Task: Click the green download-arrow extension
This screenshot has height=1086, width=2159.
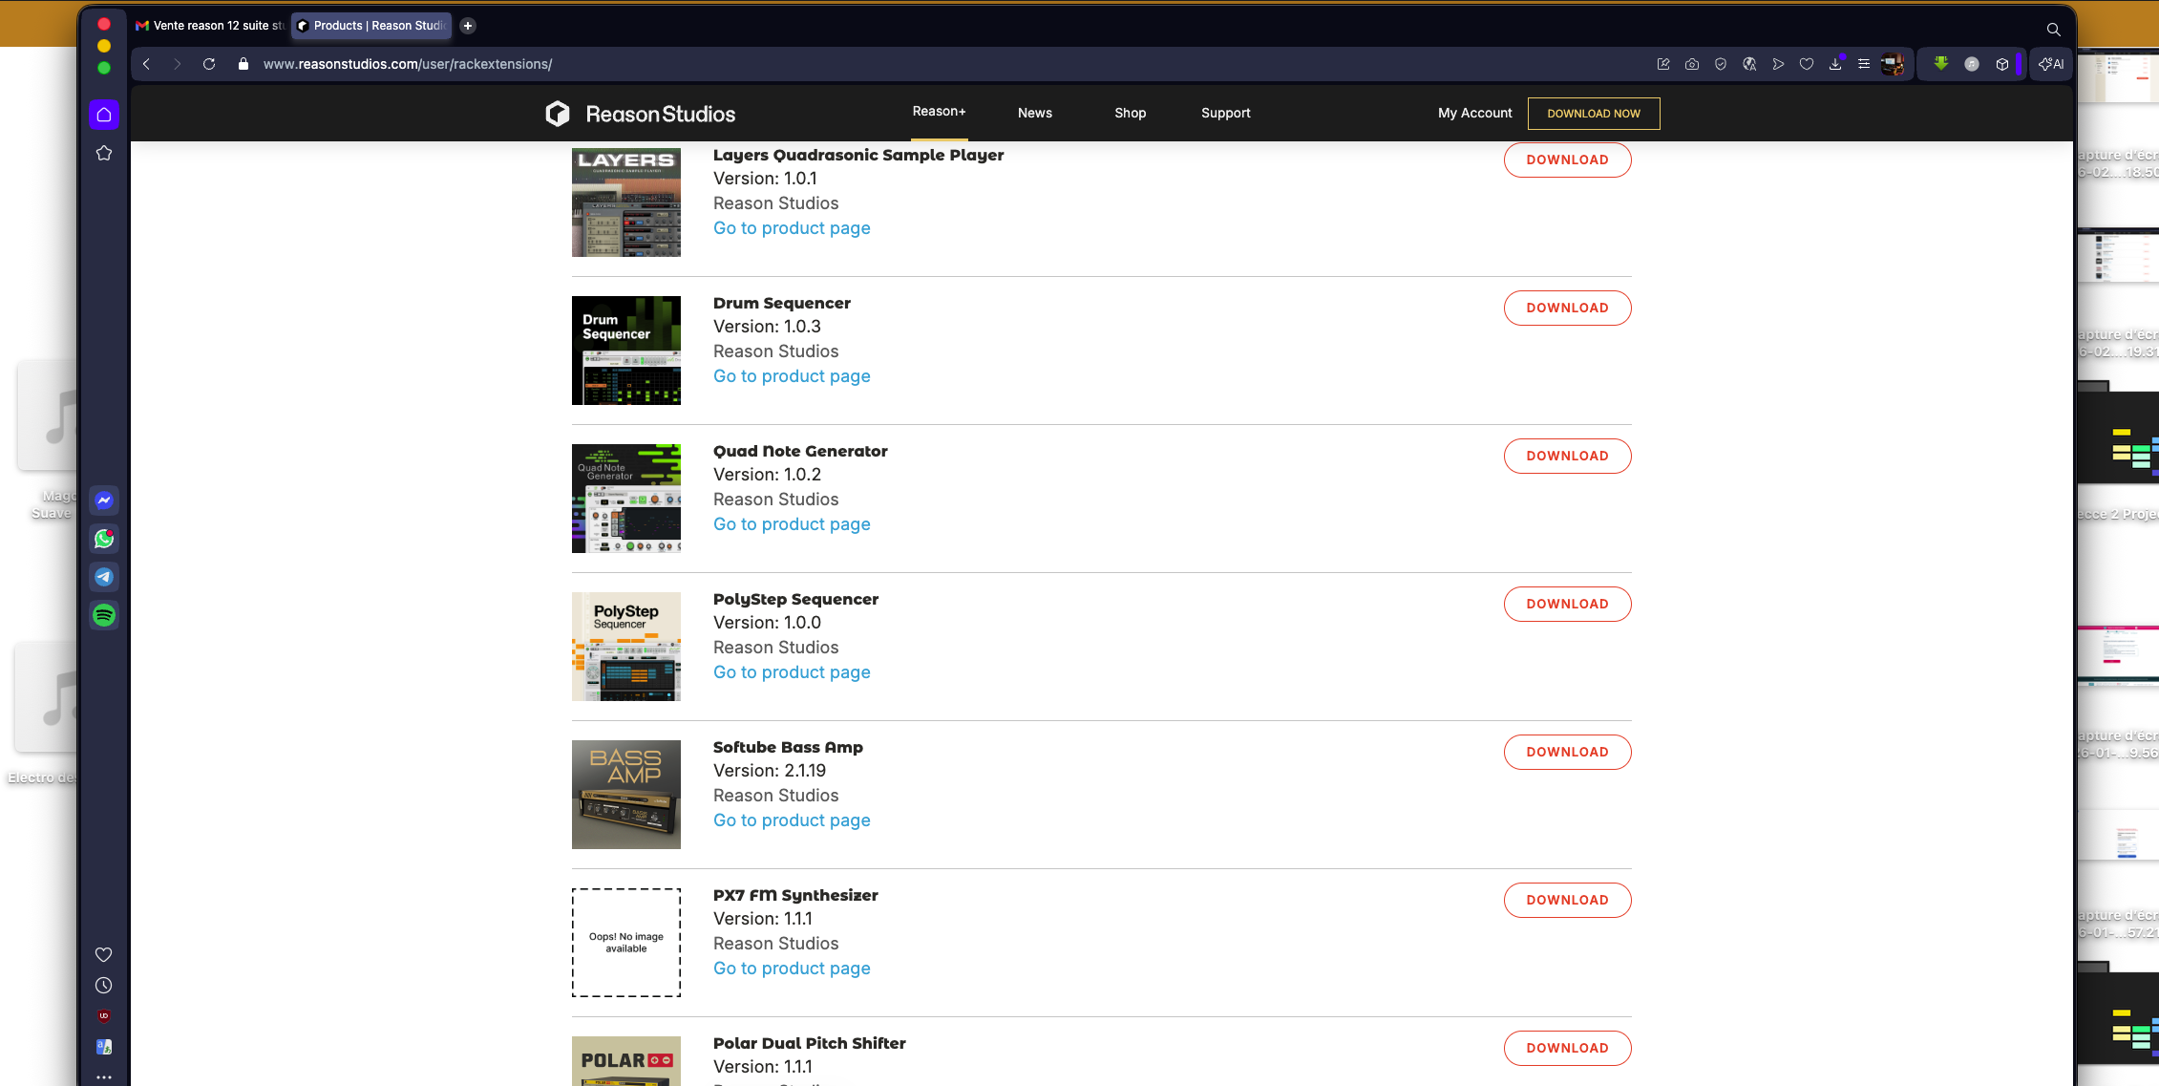Action: 1941,64
